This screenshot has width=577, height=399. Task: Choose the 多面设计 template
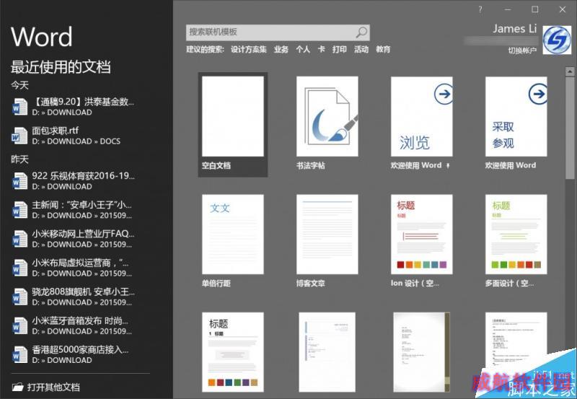[x=516, y=242]
